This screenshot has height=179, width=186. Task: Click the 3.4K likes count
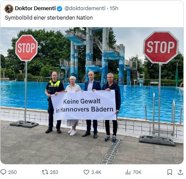(96, 172)
